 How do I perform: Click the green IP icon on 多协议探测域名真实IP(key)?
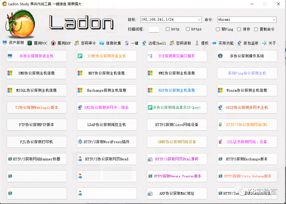[x=150, y=107]
